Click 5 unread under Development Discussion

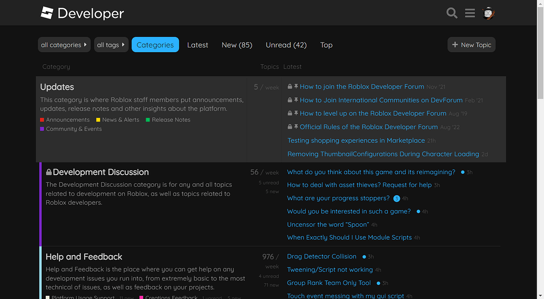268,183
